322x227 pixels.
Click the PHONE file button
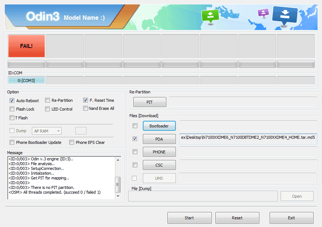pyautogui.click(x=159, y=152)
